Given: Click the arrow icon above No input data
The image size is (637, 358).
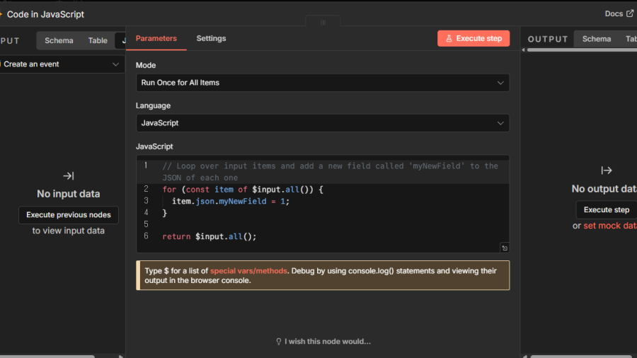Looking at the screenshot, I should tap(68, 175).
